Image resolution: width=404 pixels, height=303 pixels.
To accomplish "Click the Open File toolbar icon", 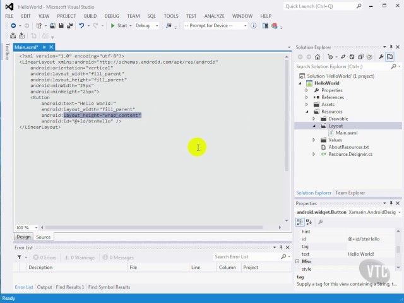I will (52, 25).
